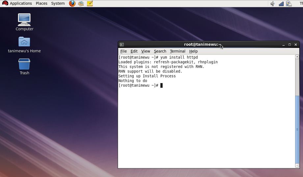Open the Applications menu
The height and width of the screenshot is (177, 303).
tap(21, 4)
